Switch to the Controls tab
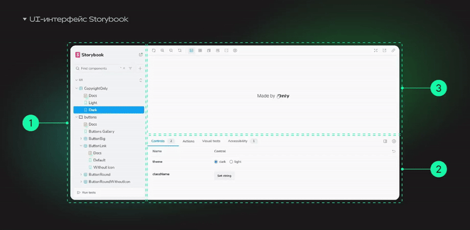Screen dimensions: 470x230 163,141
